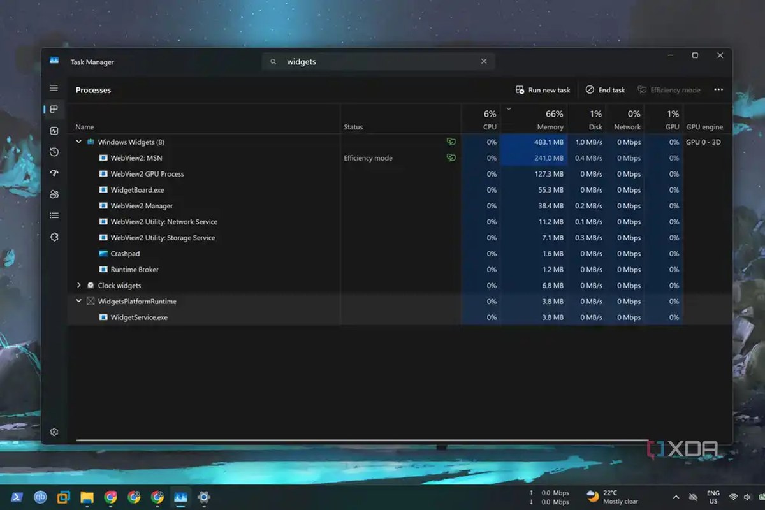
Task: Sort by the GPU column header
Action: pos(673,127)
